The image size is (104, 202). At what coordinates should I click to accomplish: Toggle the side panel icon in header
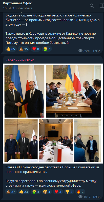point(102,6)
